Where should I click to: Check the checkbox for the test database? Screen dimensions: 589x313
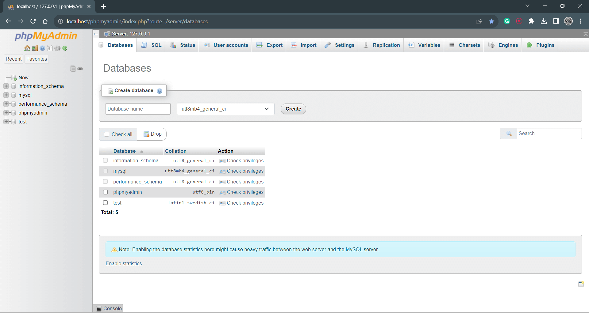[106, 202]
